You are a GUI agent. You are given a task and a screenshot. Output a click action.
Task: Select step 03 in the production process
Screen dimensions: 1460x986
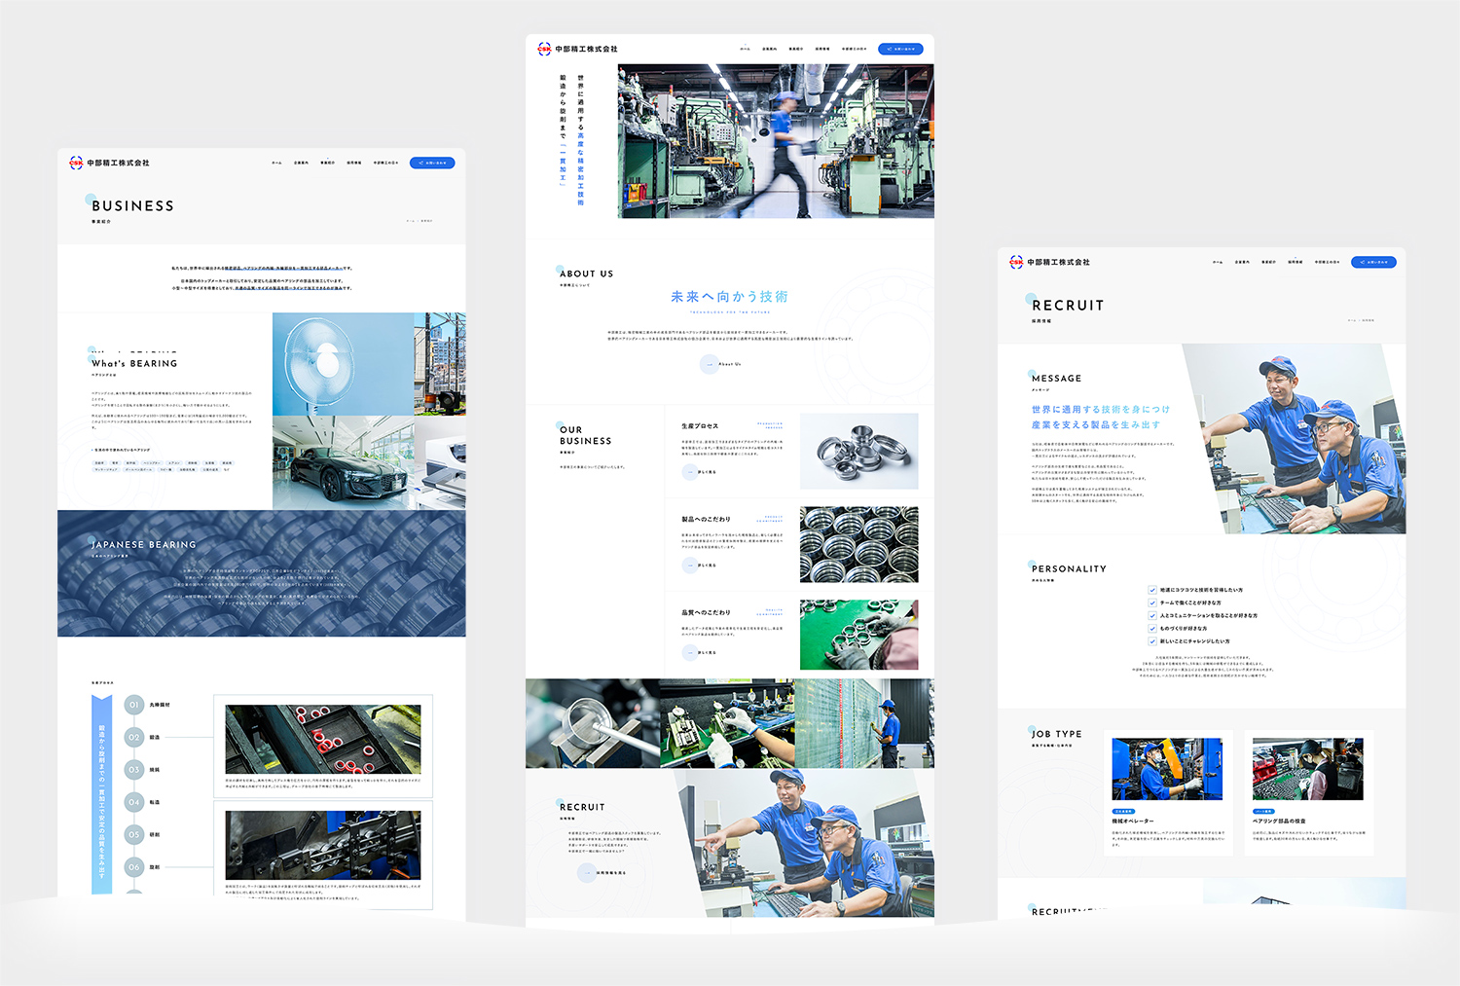click(134, 770)
